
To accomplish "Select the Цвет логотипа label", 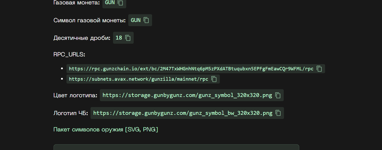I will (x=75, y=95).
